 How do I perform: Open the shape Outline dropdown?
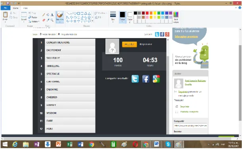100,13
